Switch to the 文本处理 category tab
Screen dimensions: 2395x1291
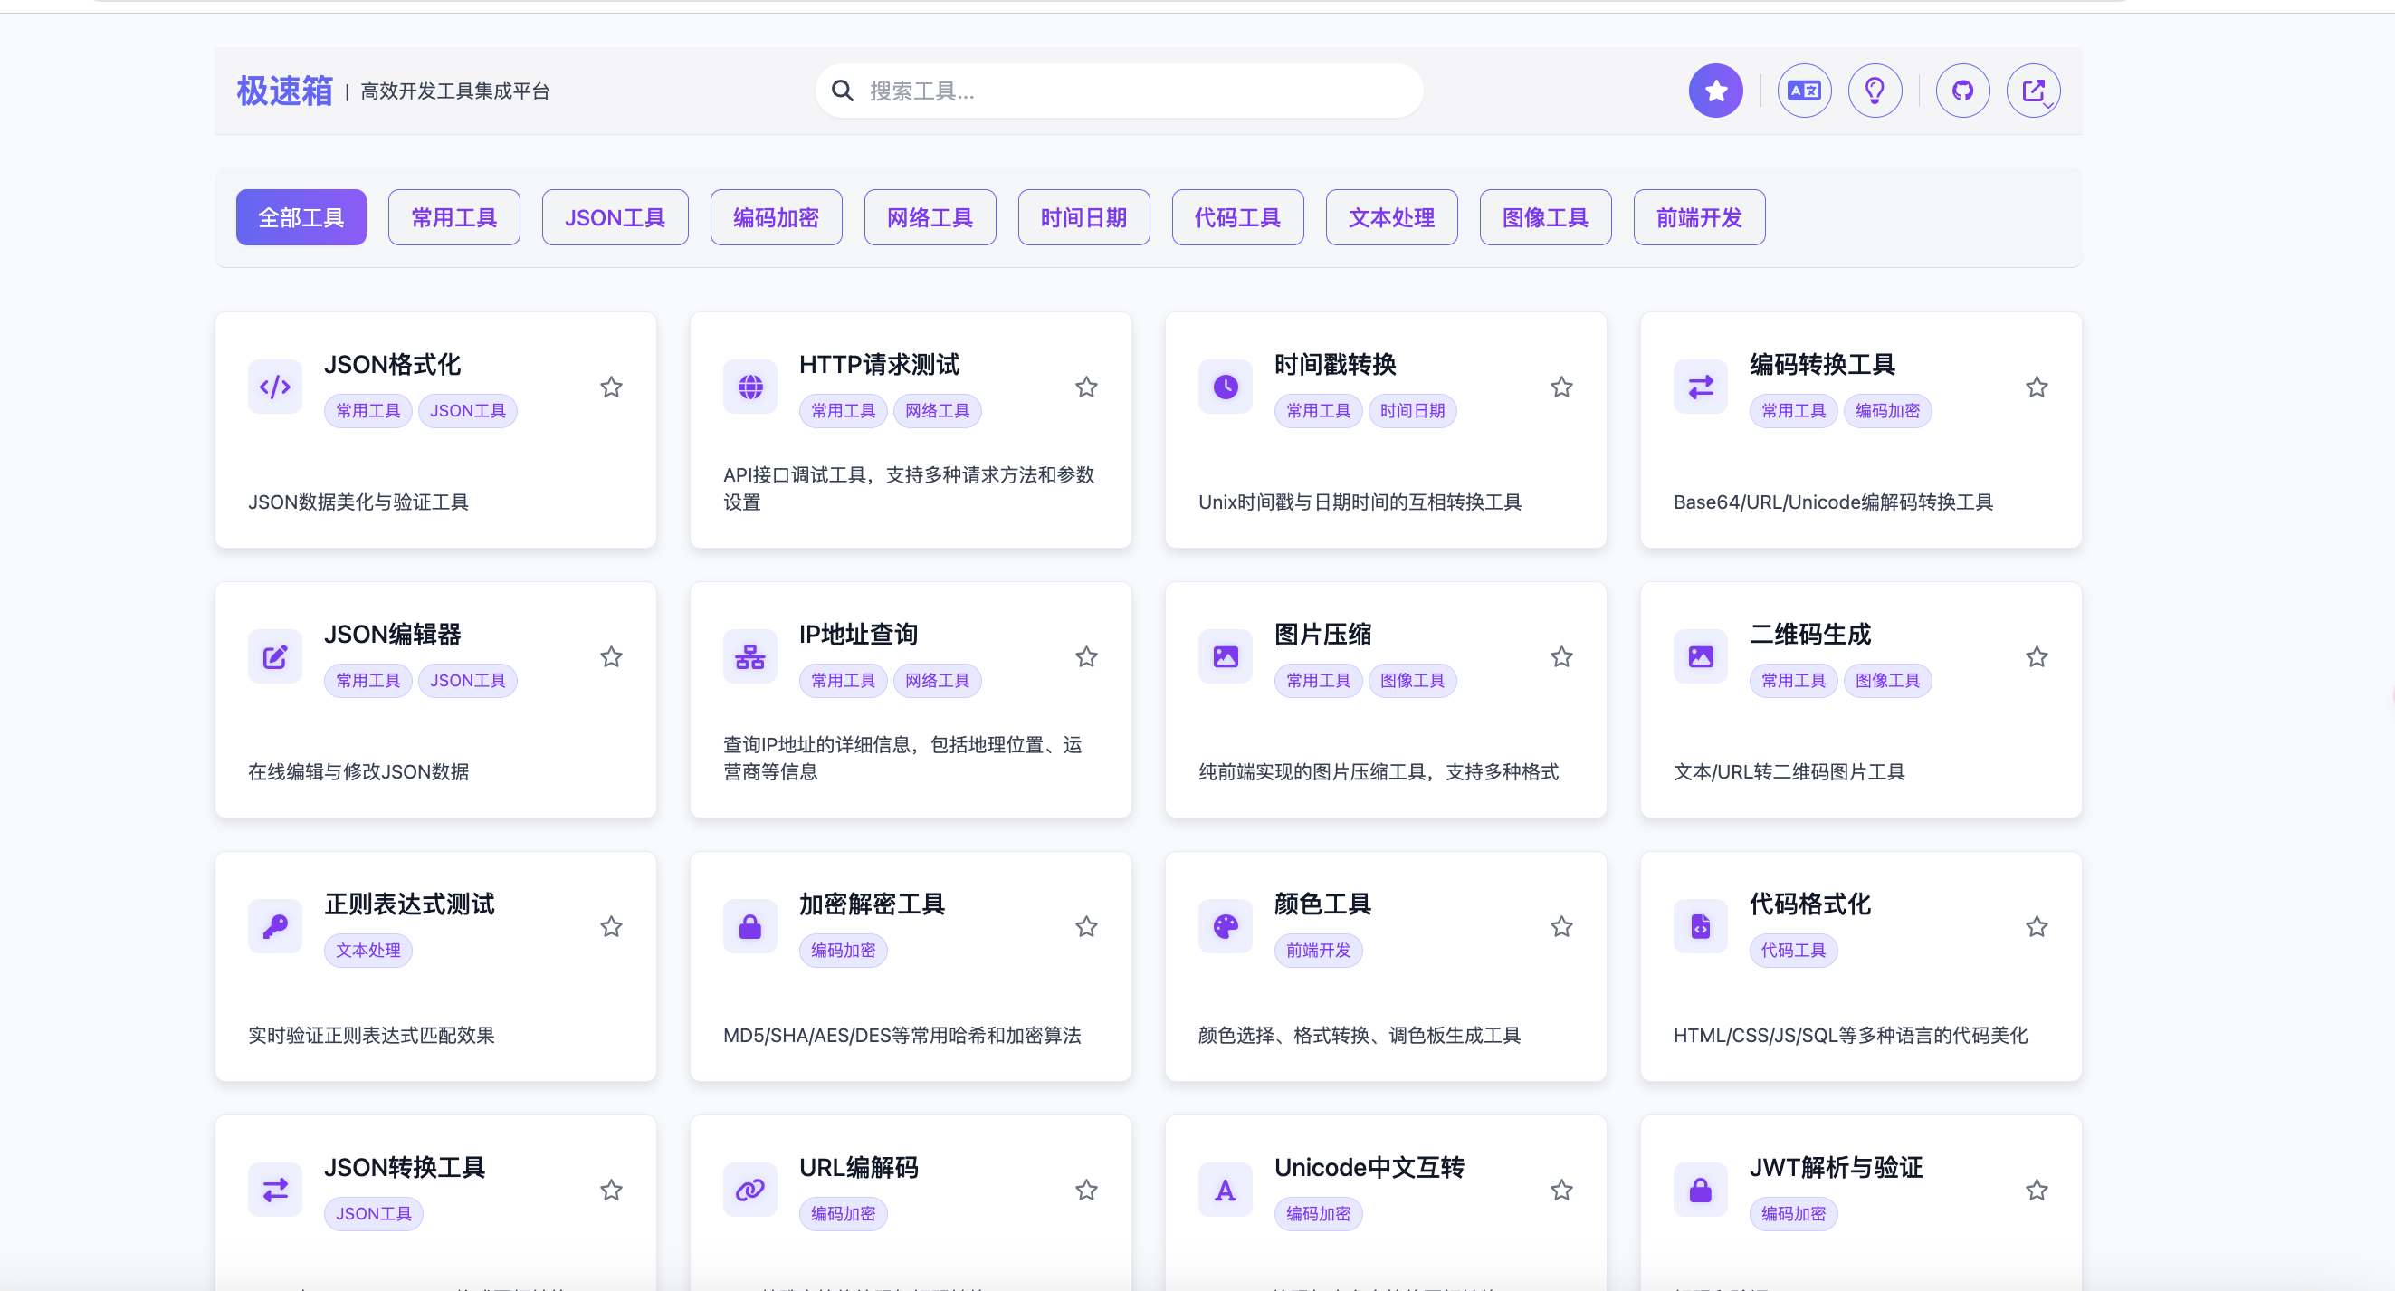(x=1392, y=217)
